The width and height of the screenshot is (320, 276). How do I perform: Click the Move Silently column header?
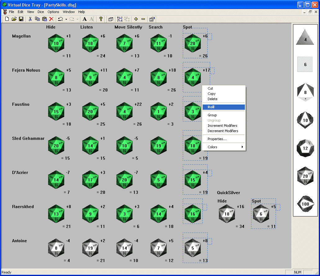[x=128, y=27]
